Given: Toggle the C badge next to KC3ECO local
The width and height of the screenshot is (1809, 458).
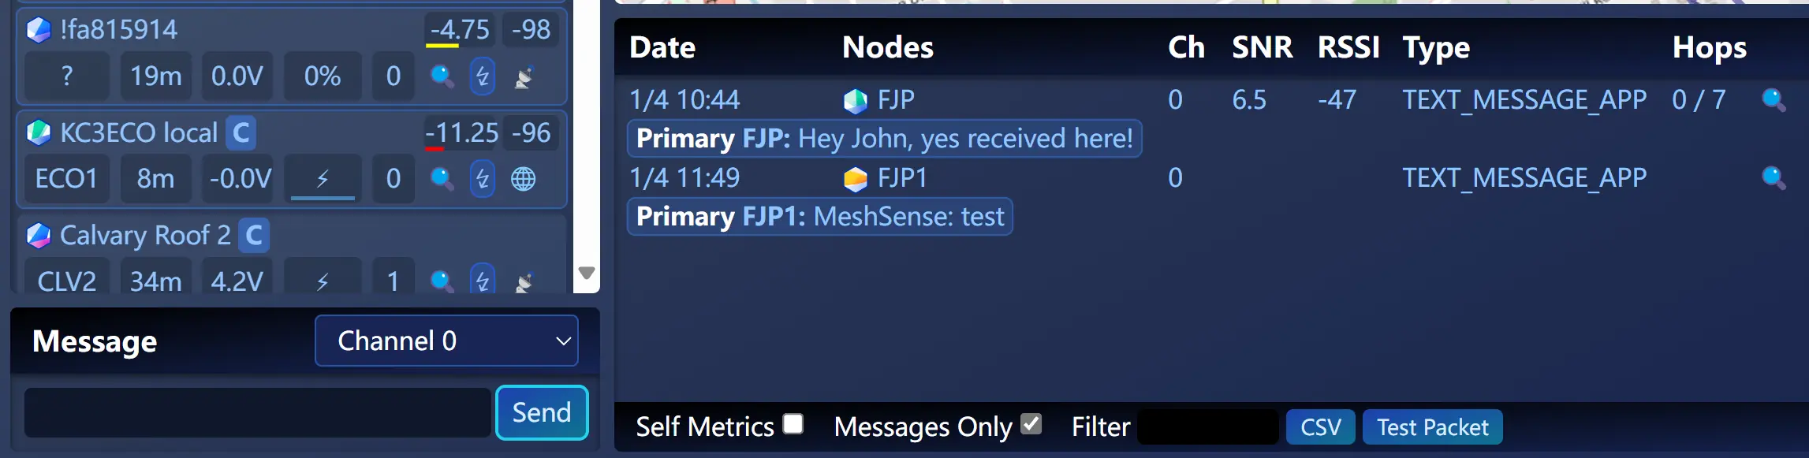Looking at the screenshot, I should (241, 133).
